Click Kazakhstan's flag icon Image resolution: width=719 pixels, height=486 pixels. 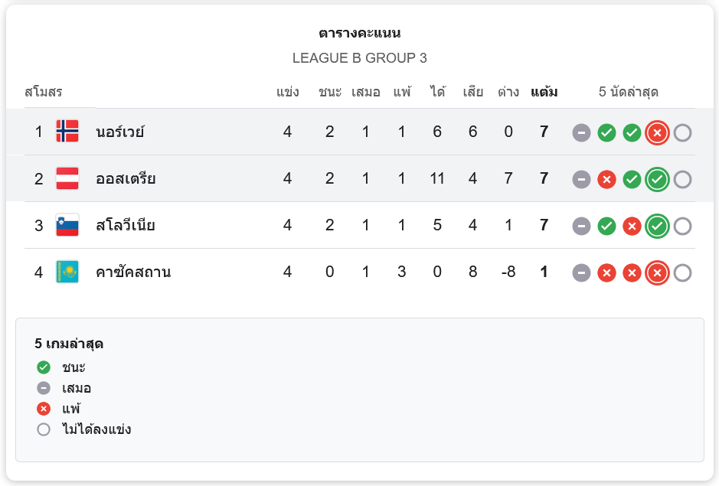click(67, 272)
